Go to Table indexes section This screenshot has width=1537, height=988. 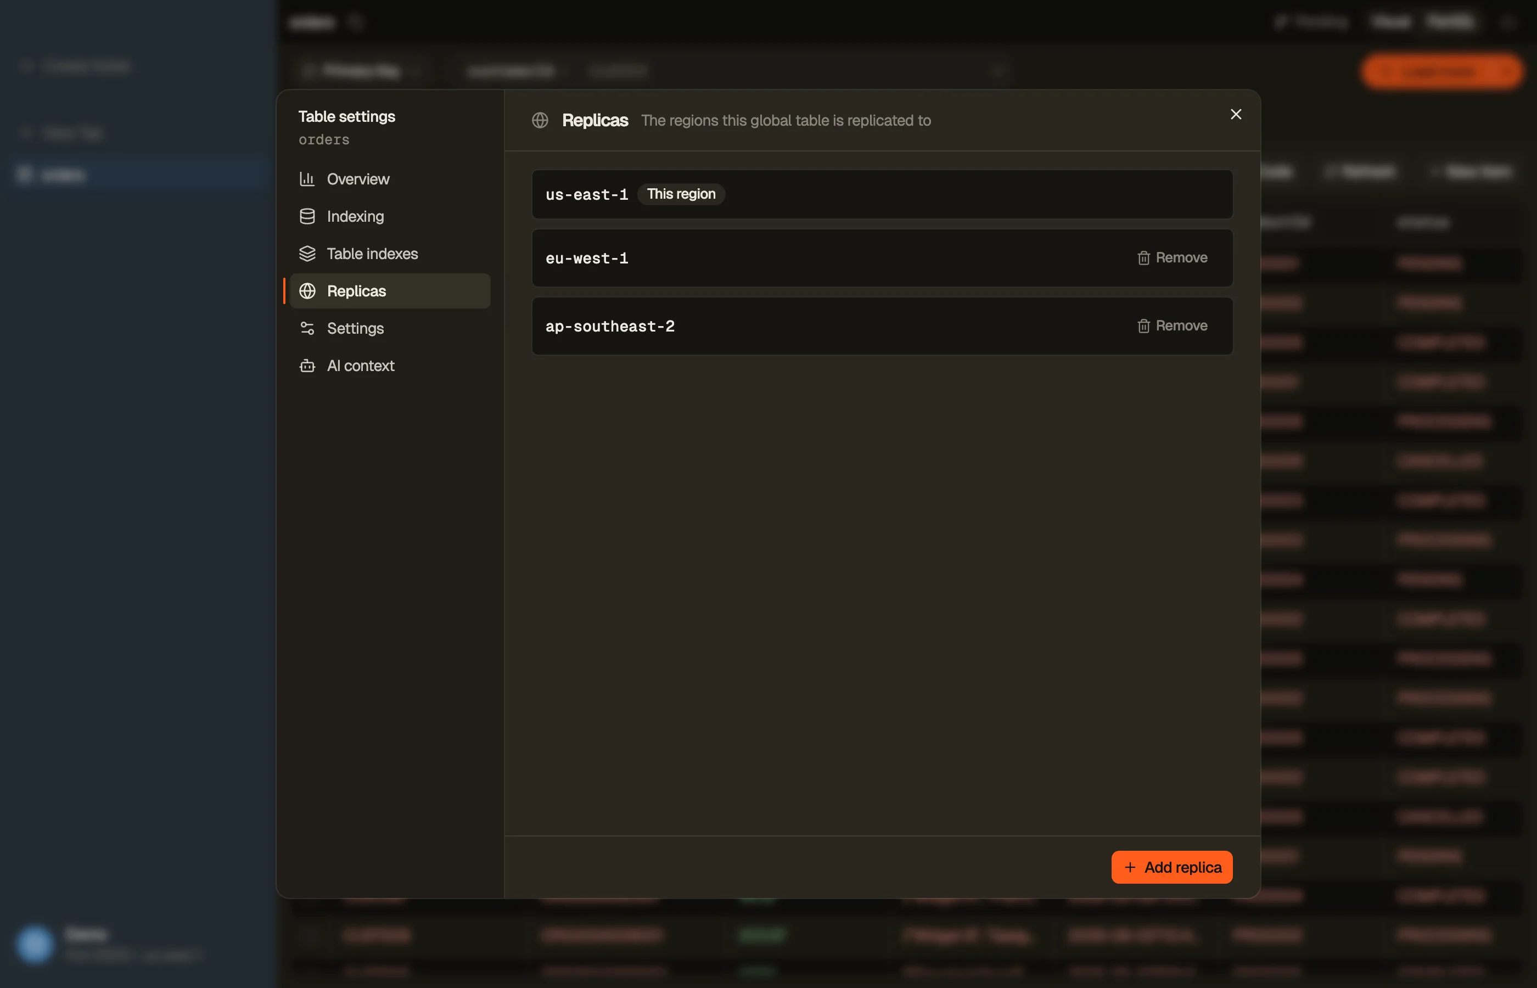(x=390, y=254)
